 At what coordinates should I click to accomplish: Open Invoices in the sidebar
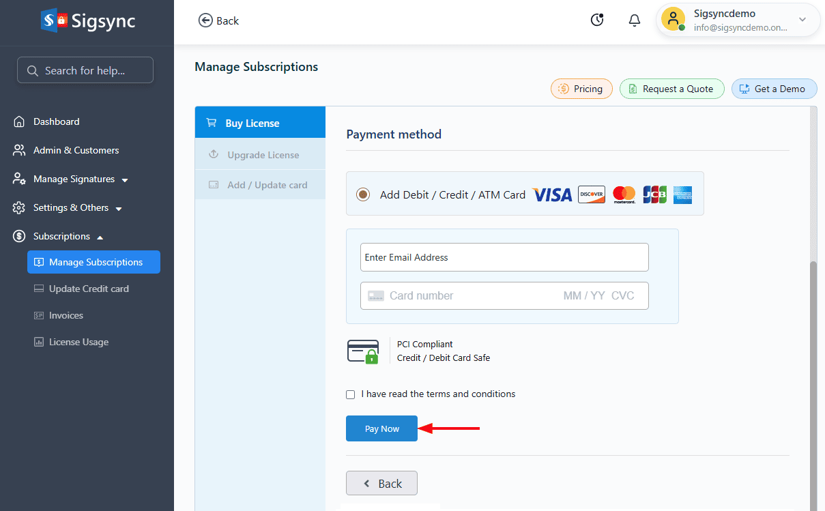pyautogui.click(x=66, y=316)
